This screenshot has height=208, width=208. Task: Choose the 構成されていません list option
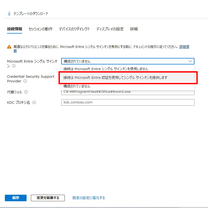coord(128,86)
